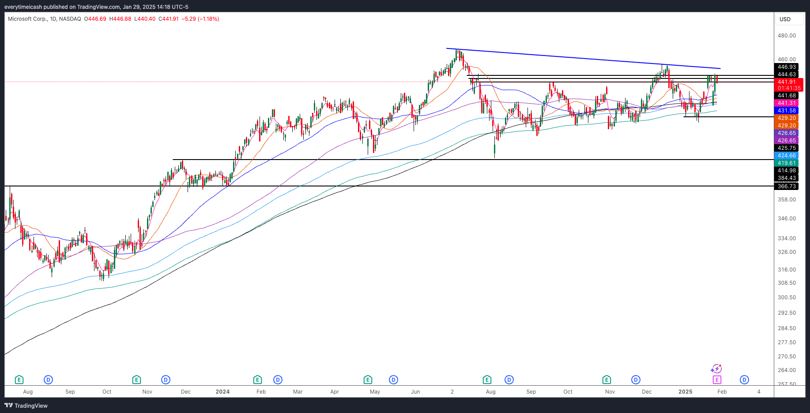
Task: Click the pink 441.31 indicator label
Action: click(x=787, y=103)
